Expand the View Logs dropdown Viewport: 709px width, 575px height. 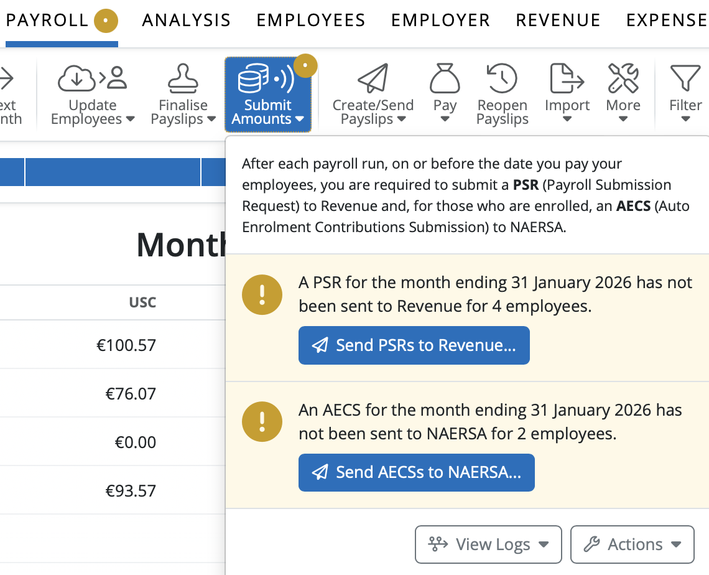(488, 545)
